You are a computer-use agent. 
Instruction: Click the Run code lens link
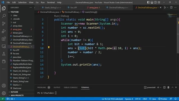click(x=56, y=16)
